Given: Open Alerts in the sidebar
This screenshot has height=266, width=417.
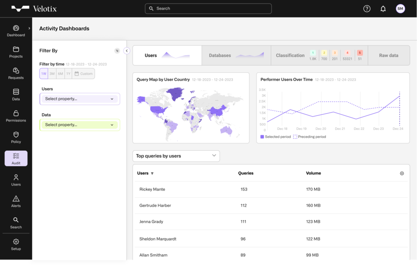Looking at the screenshot, I should (16, 201).
